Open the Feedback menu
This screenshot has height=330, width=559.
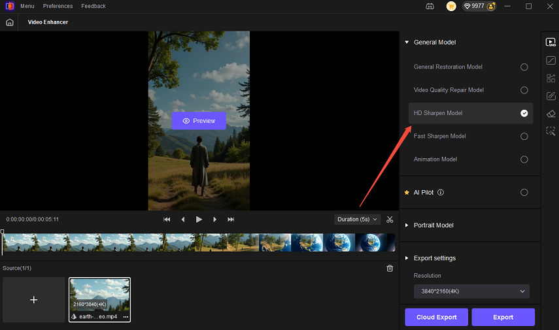click(93, 6)
